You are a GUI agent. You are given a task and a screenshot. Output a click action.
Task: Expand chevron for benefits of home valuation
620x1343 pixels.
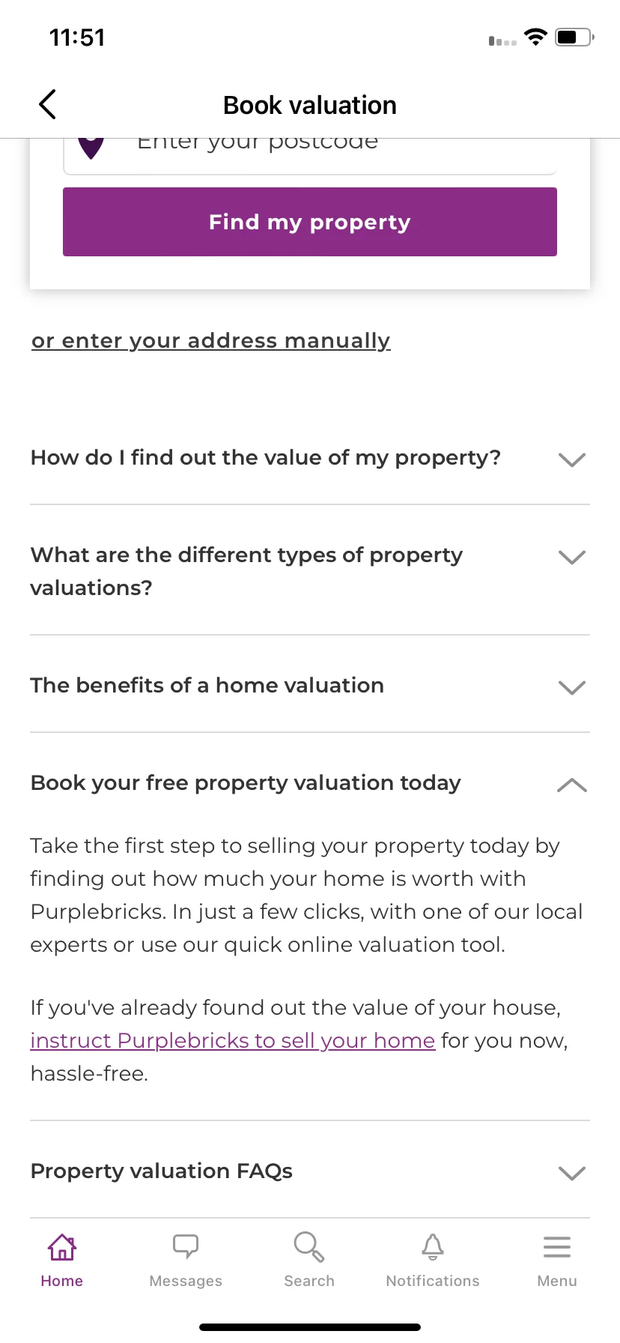(x=572, y=687)
